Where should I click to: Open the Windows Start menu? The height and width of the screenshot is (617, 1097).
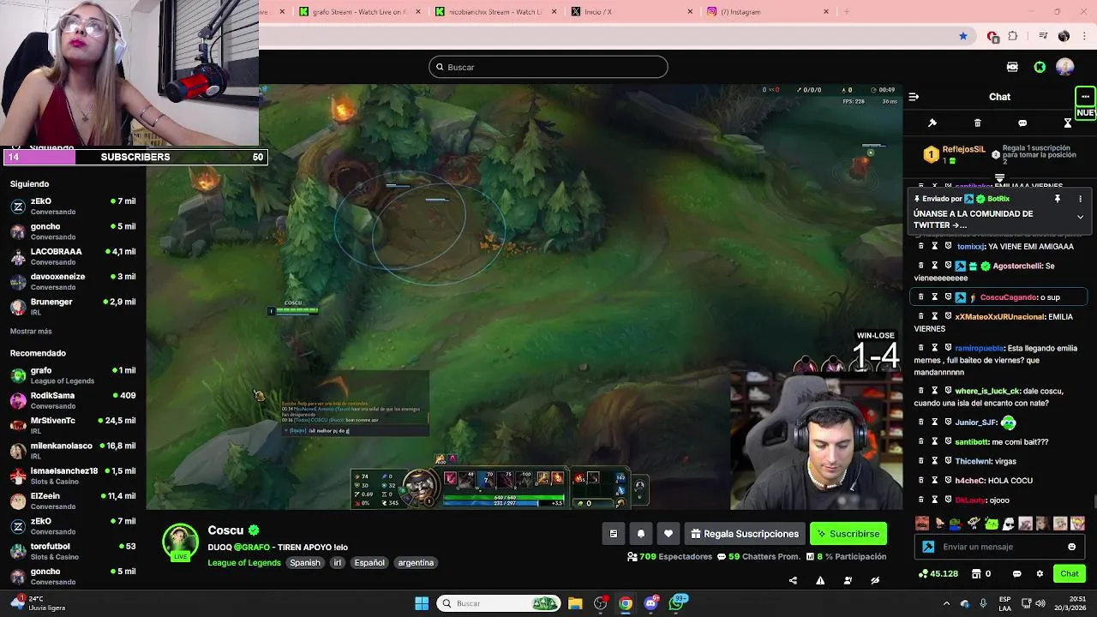coord(422,603)
